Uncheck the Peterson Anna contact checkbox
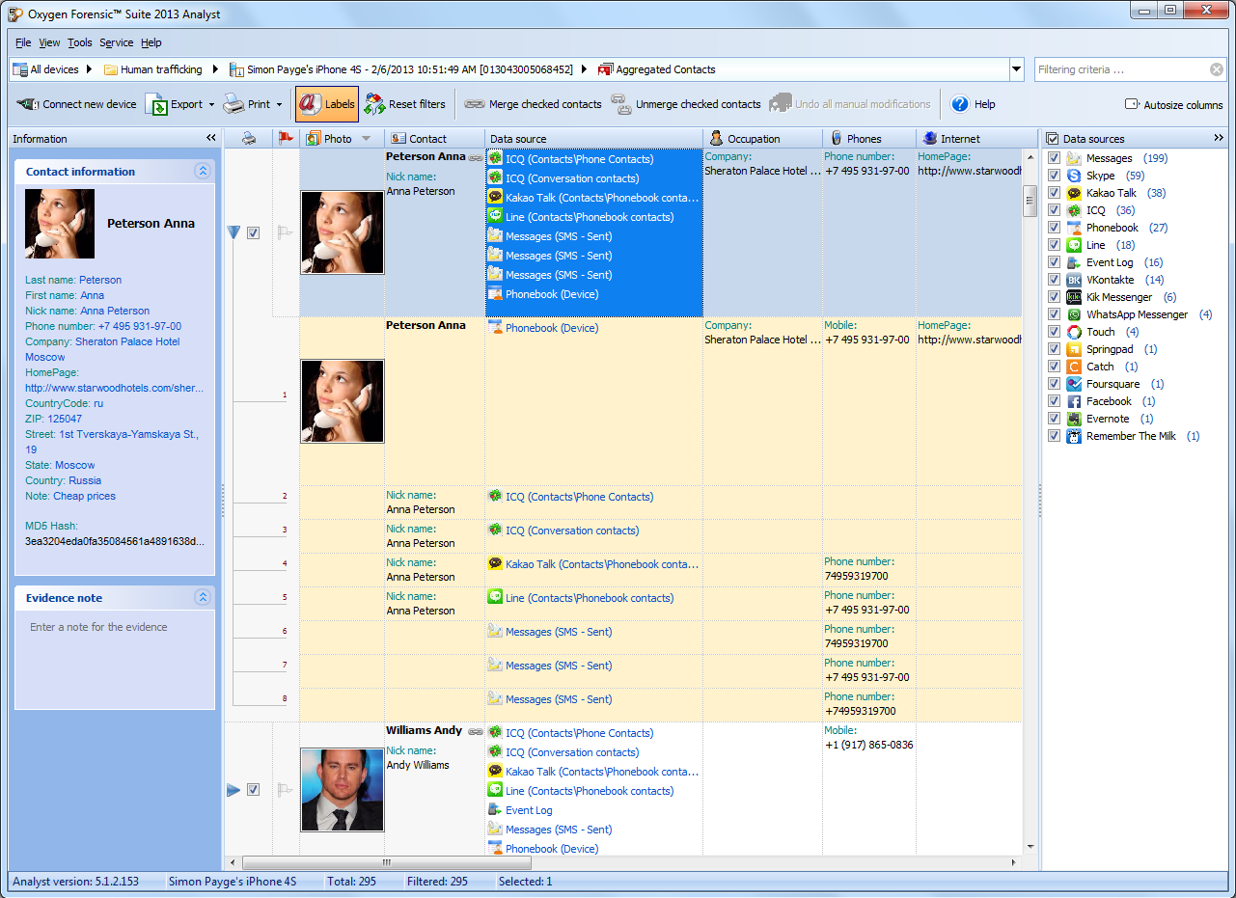Screen dimensions: 1236x898 253,232
